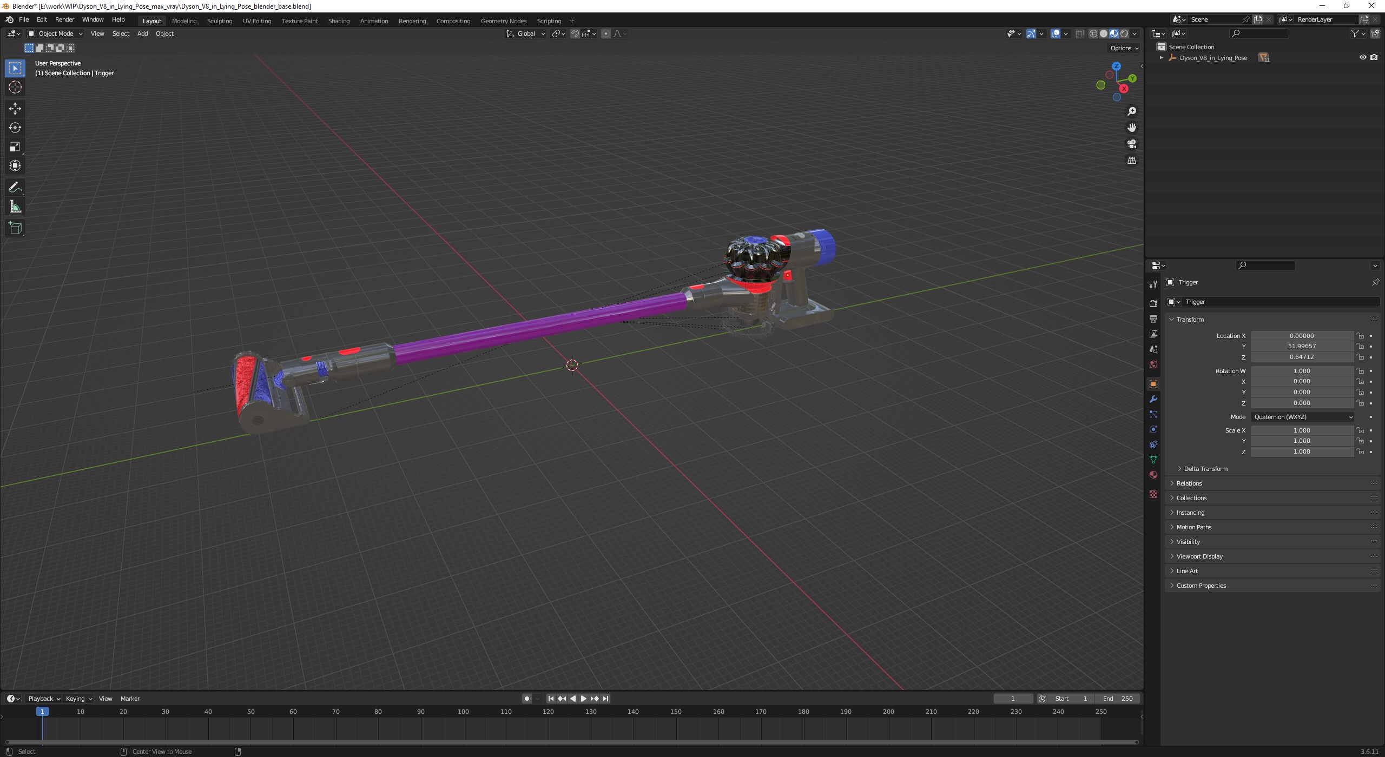Toggle Show Overlays in viewport header
1385x757 pixels.
[x=1056, y=34]
